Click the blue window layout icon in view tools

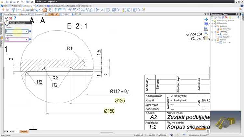tap(206, 24)
